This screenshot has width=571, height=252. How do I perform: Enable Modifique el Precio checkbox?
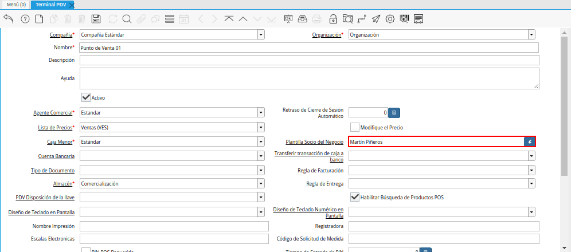(355, 127)
